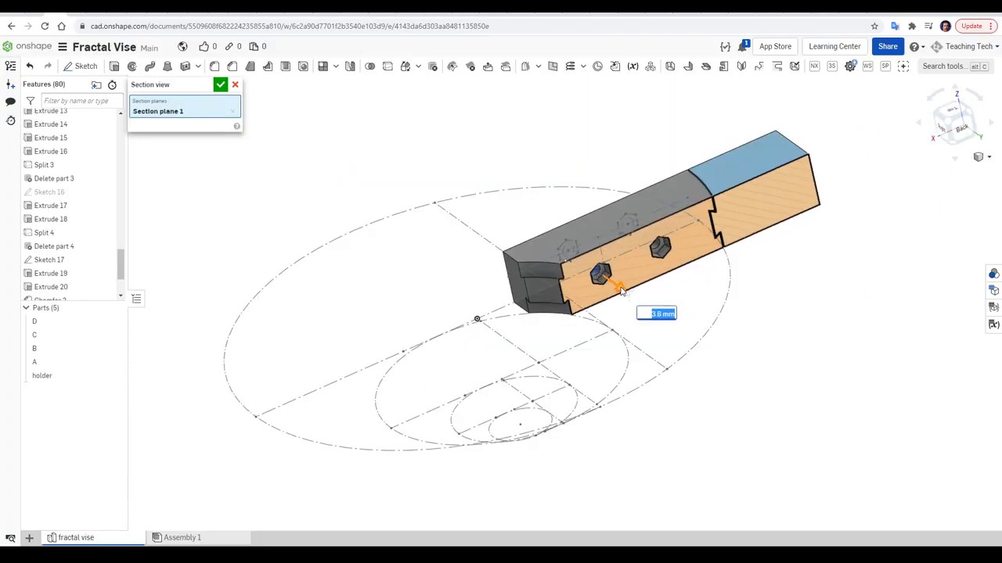
Task: Select the Variable (x) tool icon
Action: coord(633,66)
